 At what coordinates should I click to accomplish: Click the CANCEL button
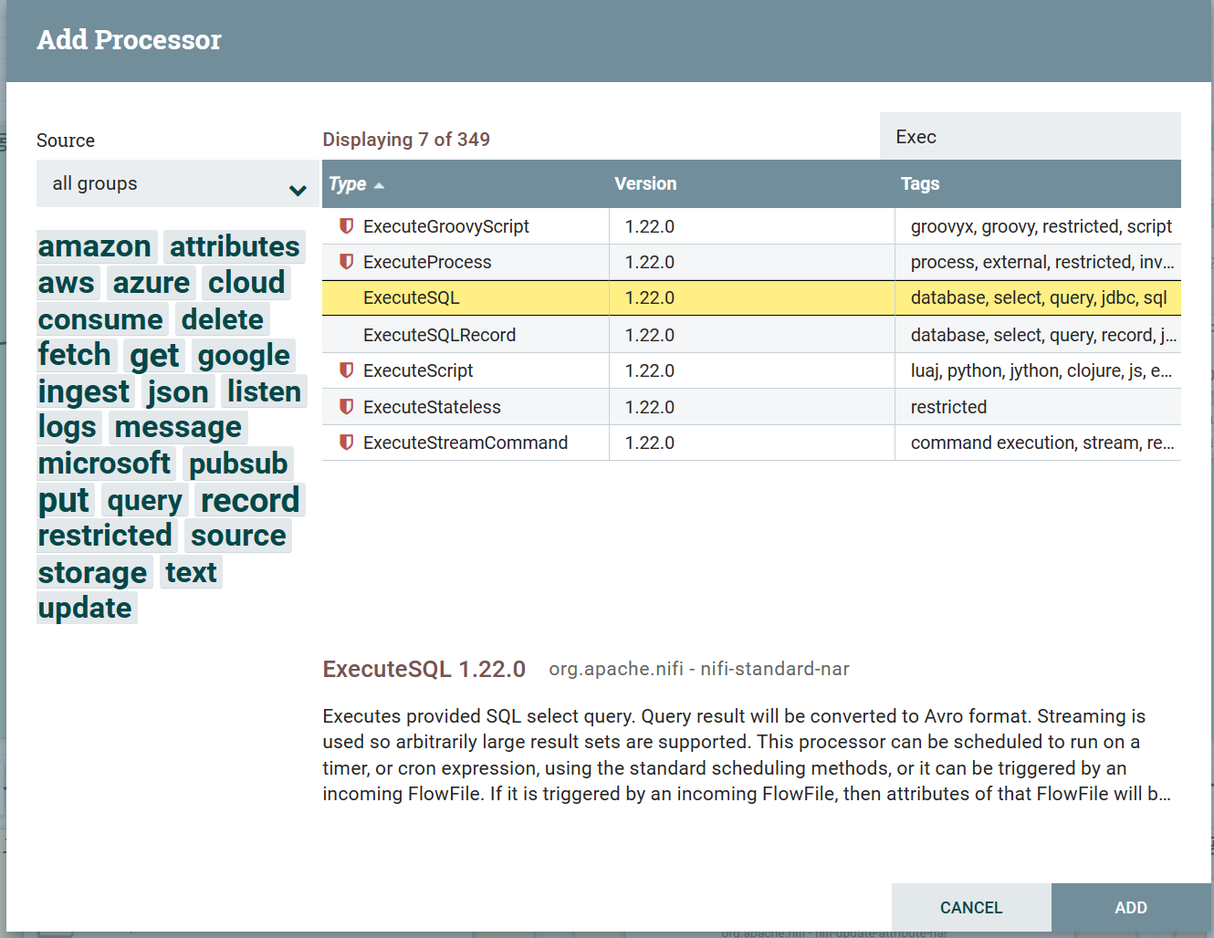click(971, 907)
